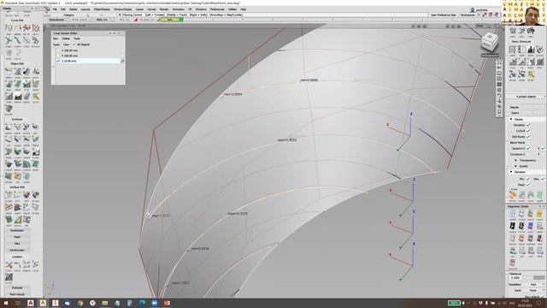Expand the Transparency section
Viewport: 547px width, 308px height.
point(516,160)
